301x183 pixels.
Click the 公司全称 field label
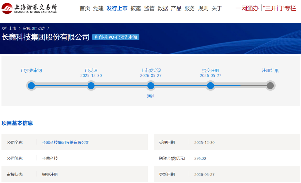tap(14, 142)
